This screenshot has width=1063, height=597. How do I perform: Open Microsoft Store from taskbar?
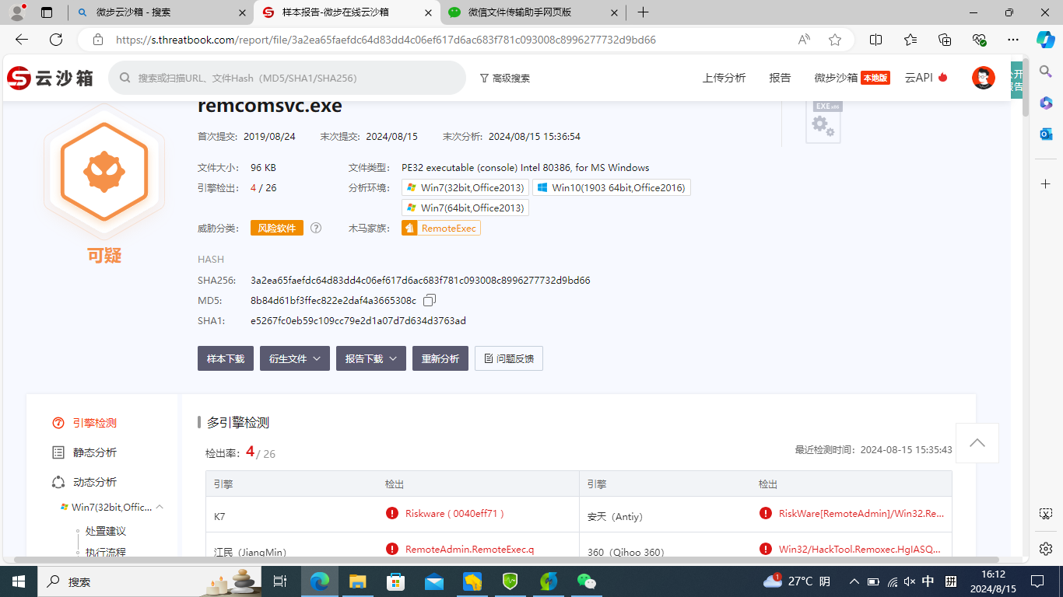coord(396,581)
